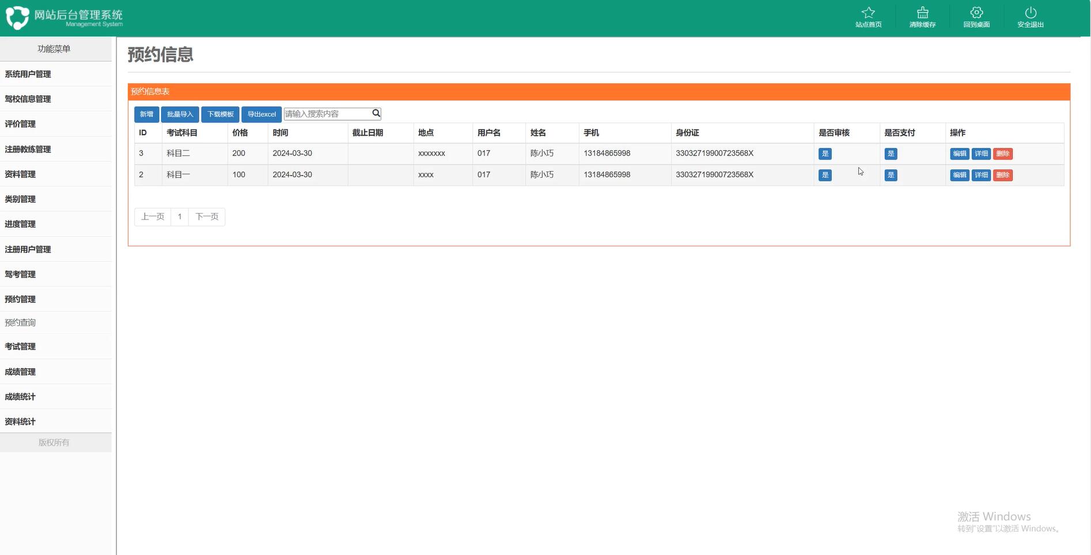Click 版权所有 footer text
The width and height of the screenshot is (1091, 555).
pyautogui.click(x=54, y=442)
